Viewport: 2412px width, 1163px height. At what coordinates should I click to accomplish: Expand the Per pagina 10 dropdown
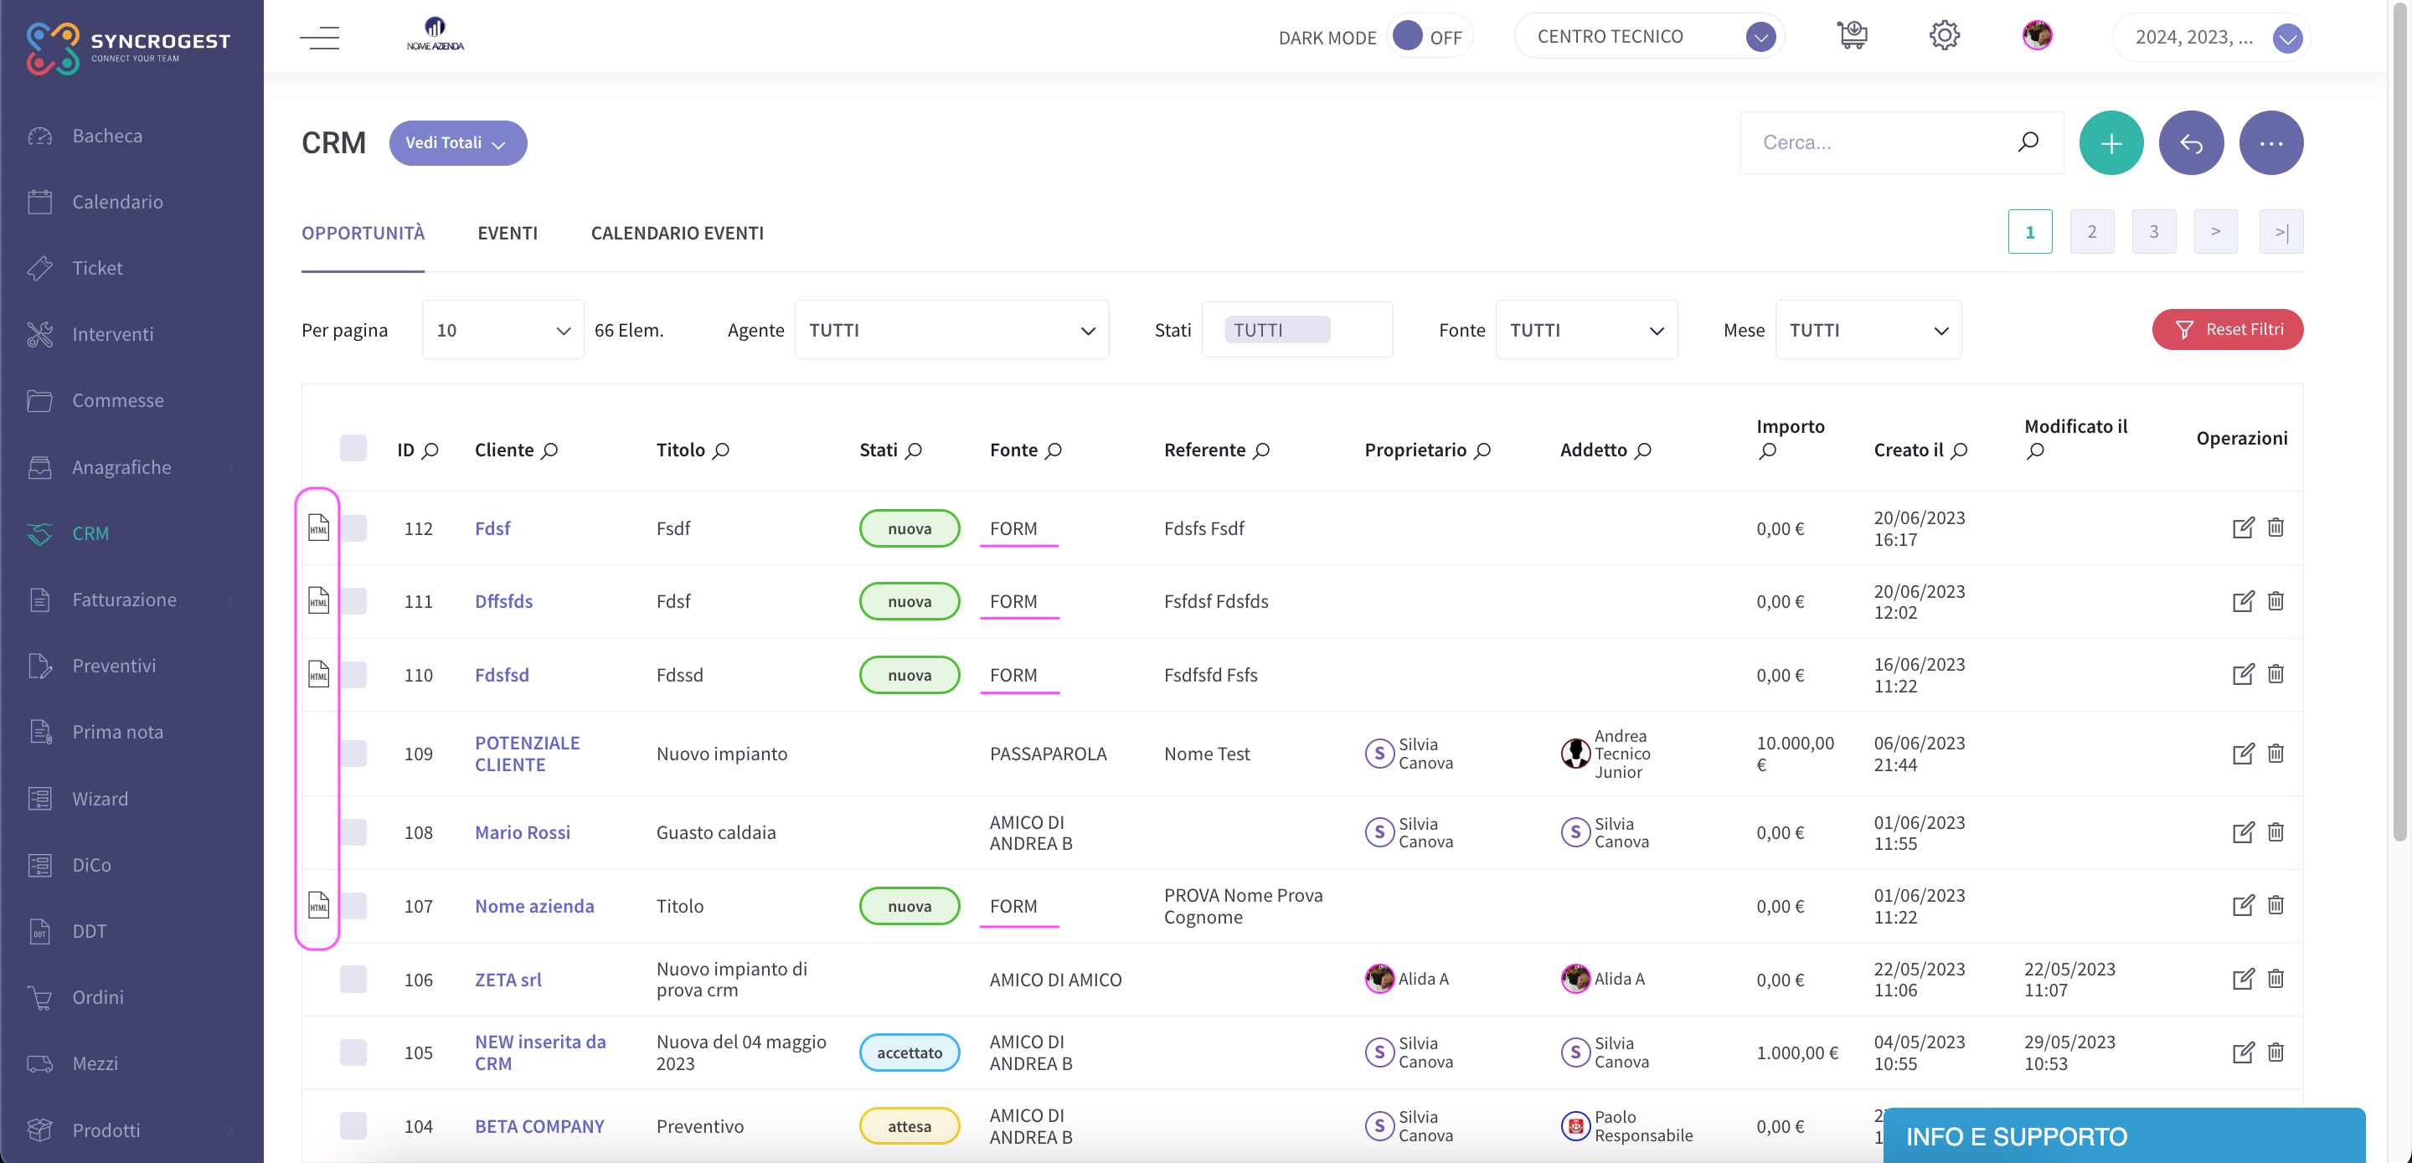click(502, 330)
